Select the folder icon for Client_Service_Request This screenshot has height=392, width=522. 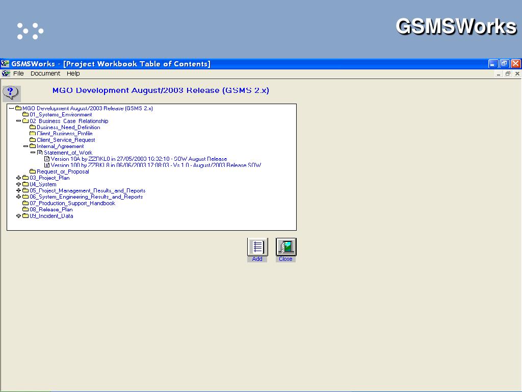pos(33,140)
